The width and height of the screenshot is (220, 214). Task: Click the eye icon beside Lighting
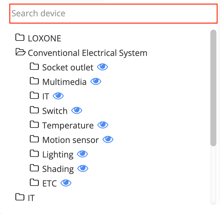coord(83,154)
